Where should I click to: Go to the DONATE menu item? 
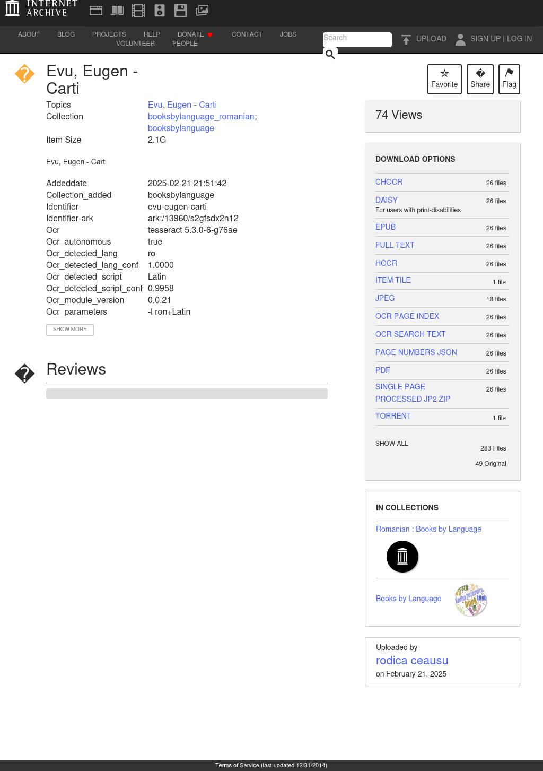[x=191, y=34]
